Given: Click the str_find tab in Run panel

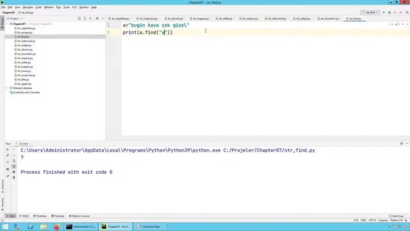Looking at the screenshot, I should point(24,144).
